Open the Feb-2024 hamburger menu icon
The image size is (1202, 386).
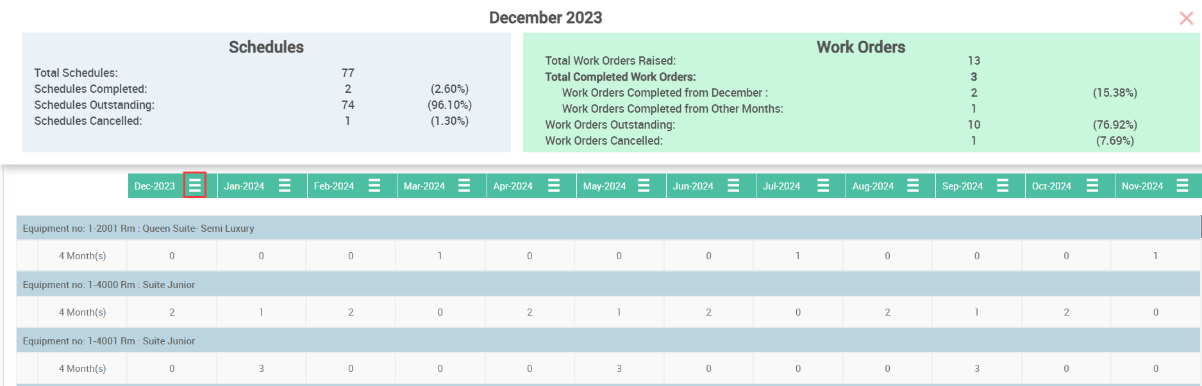point(374,186)
